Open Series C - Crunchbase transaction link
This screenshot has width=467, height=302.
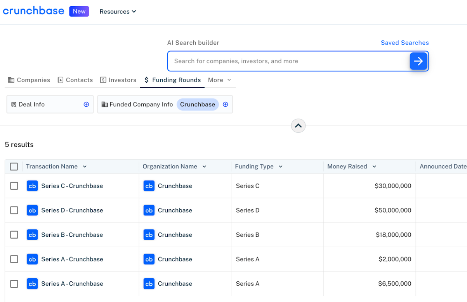(x=72, y=186)
